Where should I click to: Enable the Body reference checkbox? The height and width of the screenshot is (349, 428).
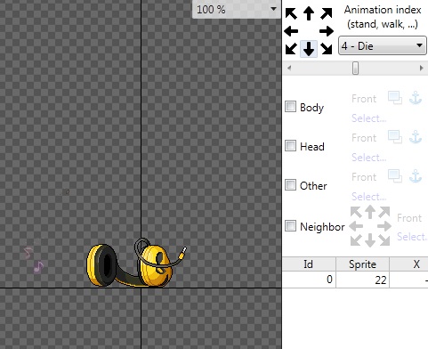coord(290,107)
